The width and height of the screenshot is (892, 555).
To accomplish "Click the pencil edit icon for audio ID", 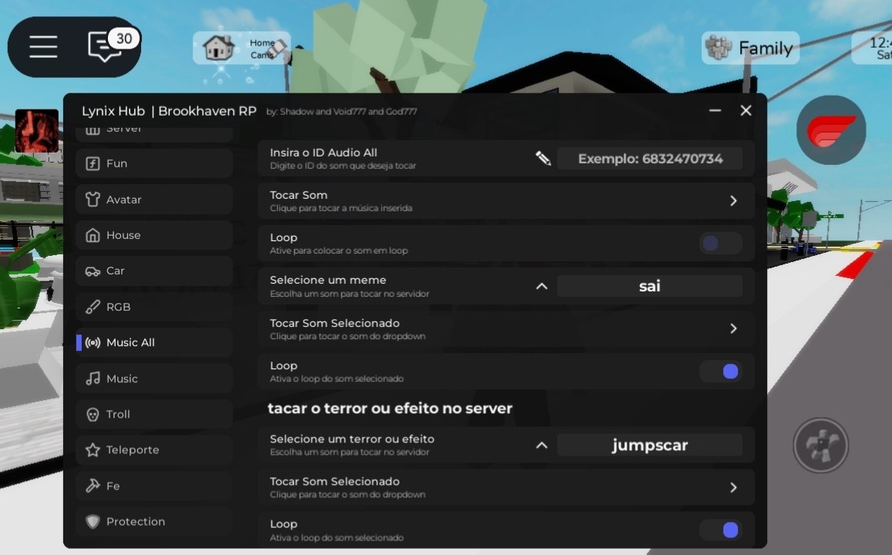I will click(x=543, y=159).
